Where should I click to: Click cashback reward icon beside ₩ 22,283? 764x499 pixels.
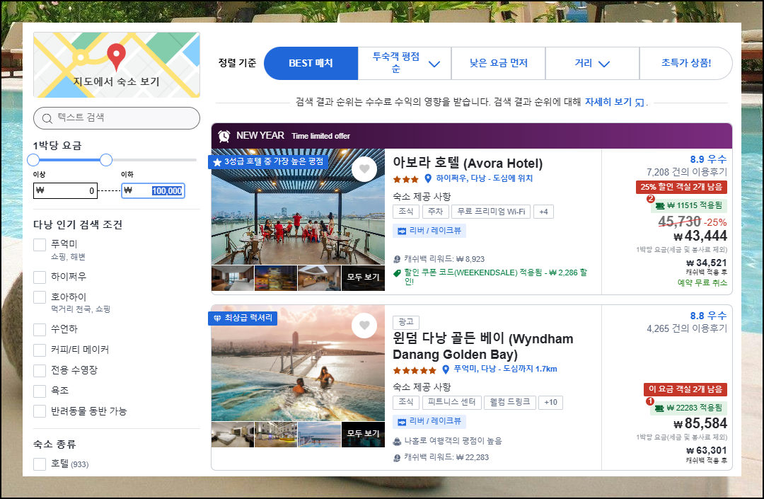click(x=397, y=457)
